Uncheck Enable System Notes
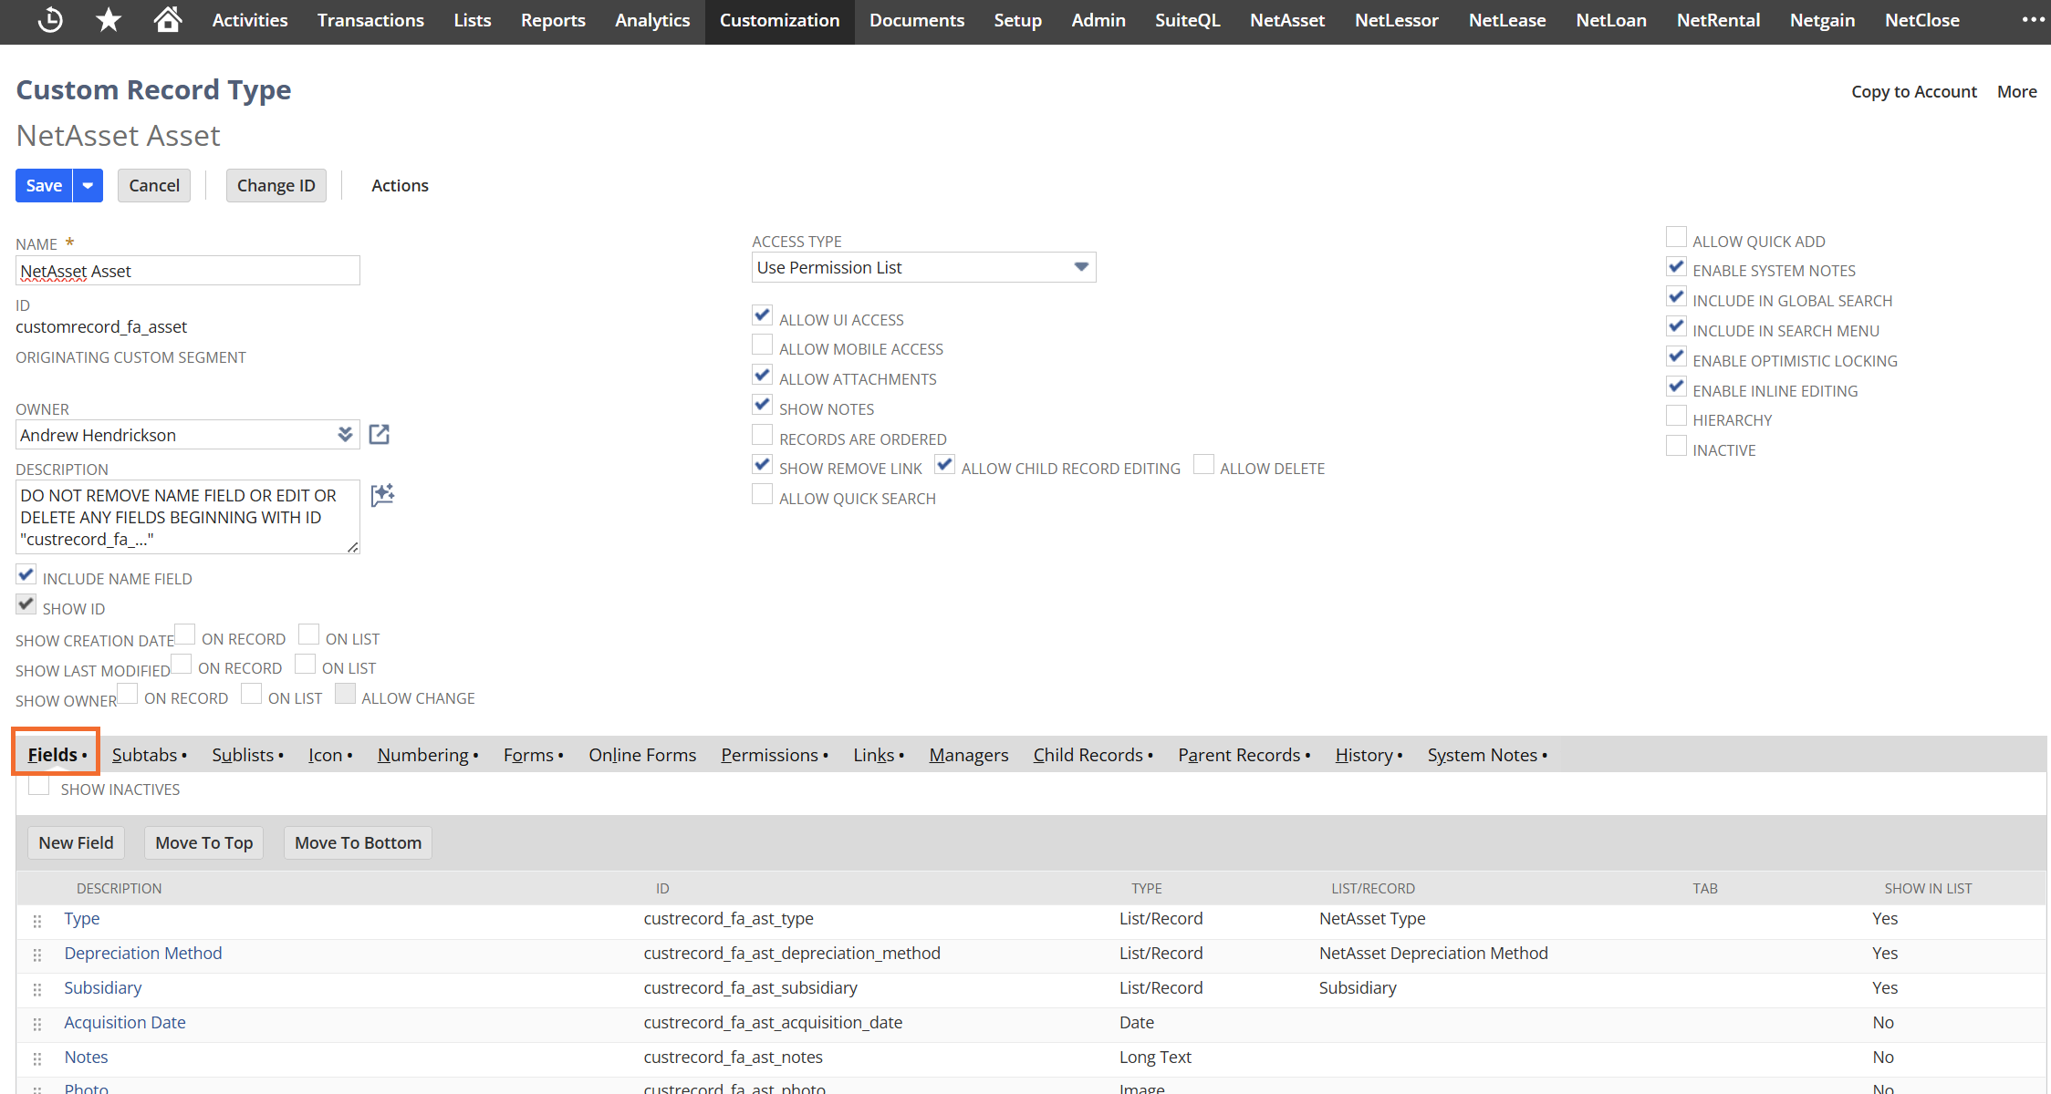 1676,268
